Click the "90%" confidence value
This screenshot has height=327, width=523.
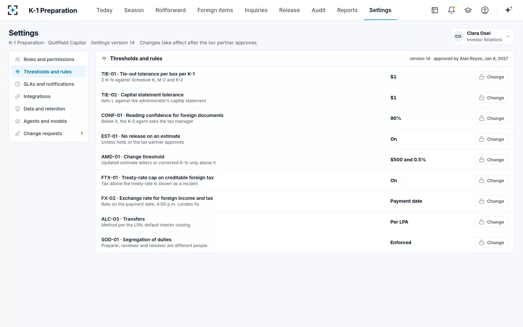396,118
